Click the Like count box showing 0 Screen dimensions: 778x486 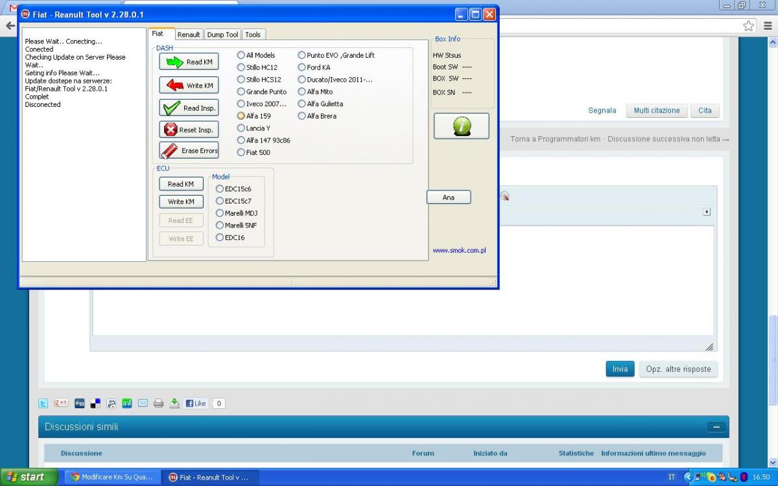pos(218,403)
